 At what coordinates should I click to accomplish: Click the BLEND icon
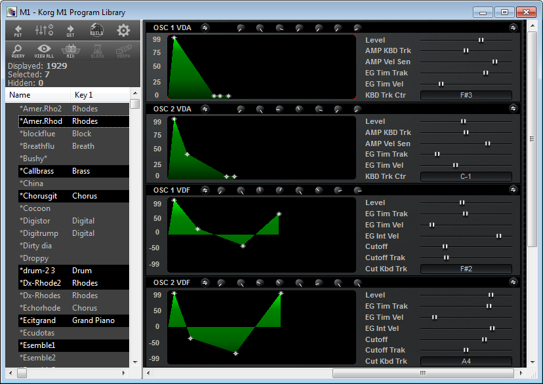pyautogui.click(x=97, y=51)
